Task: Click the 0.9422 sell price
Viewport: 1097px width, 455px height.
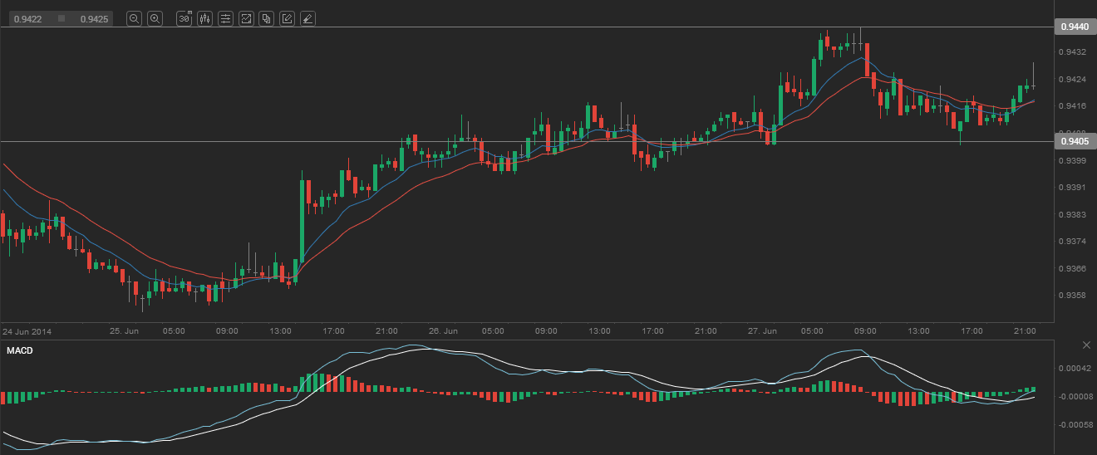Action: pos(27,18)
